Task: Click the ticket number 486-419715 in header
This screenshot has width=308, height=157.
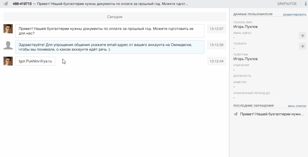Action: click(22, 4)
